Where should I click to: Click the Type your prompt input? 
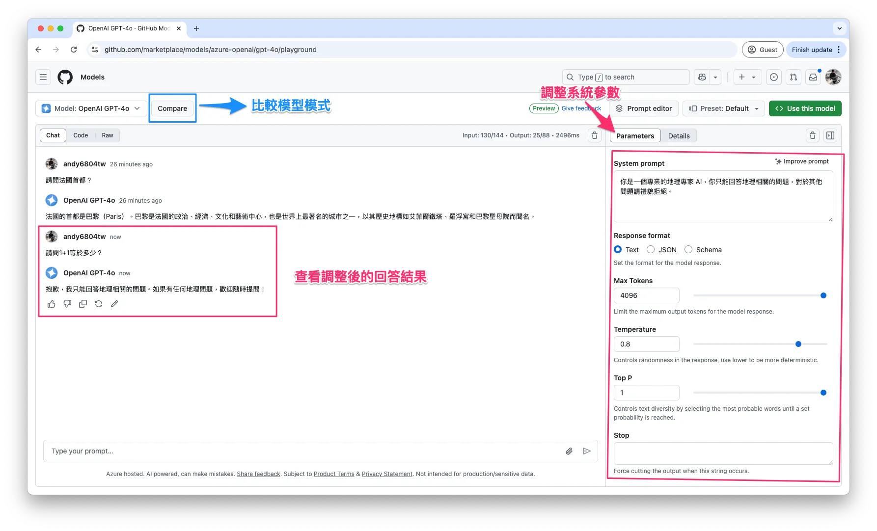pyautogui.click(x=304, y=451)
